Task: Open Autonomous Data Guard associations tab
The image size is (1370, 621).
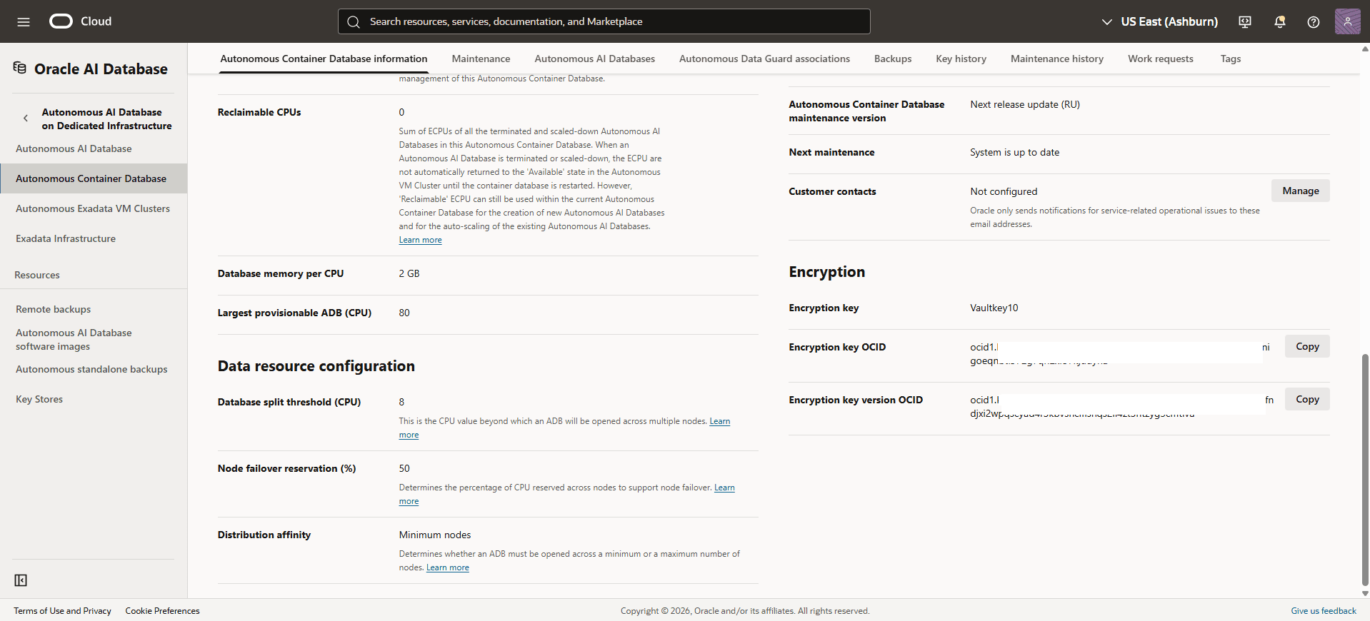Action: click(764, 59)
